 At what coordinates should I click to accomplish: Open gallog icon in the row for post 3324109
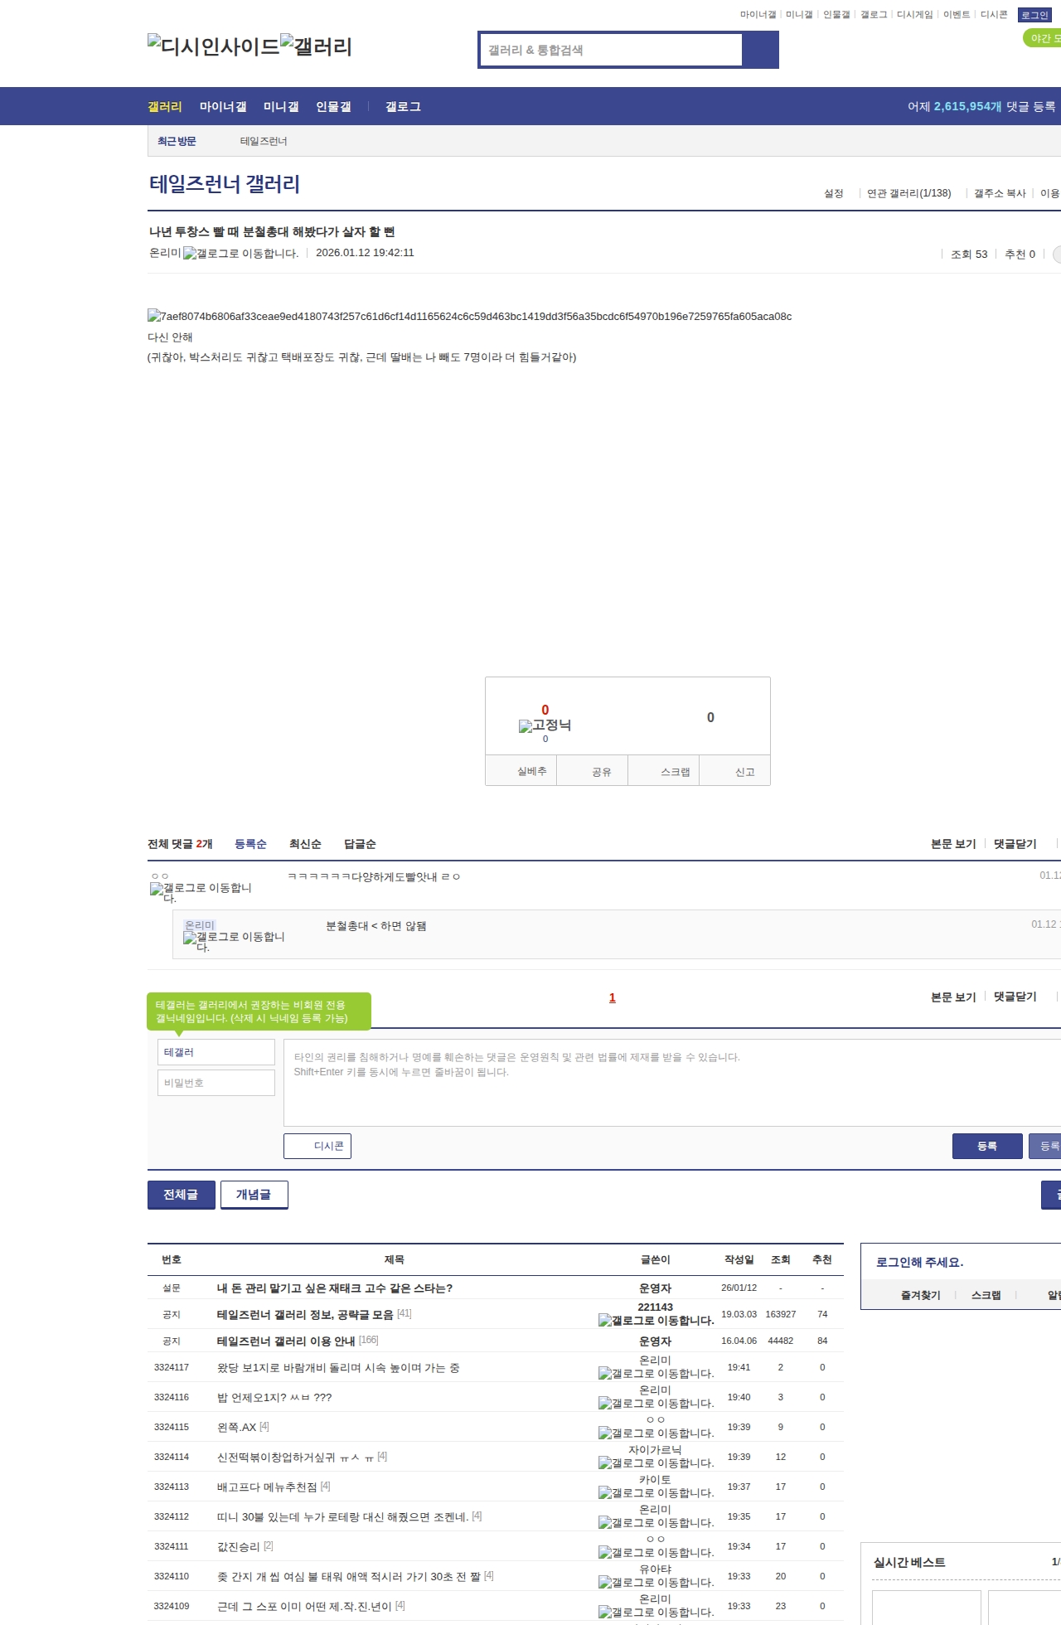coord(656,1613)
